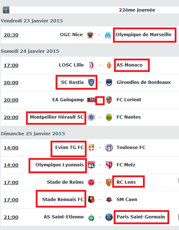
Task: Click the Girondins de Bordeaux logo
Action: 109,82
